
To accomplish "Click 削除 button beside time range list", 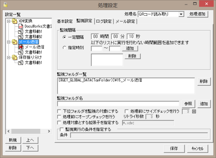I will click(x=132, y=56).
